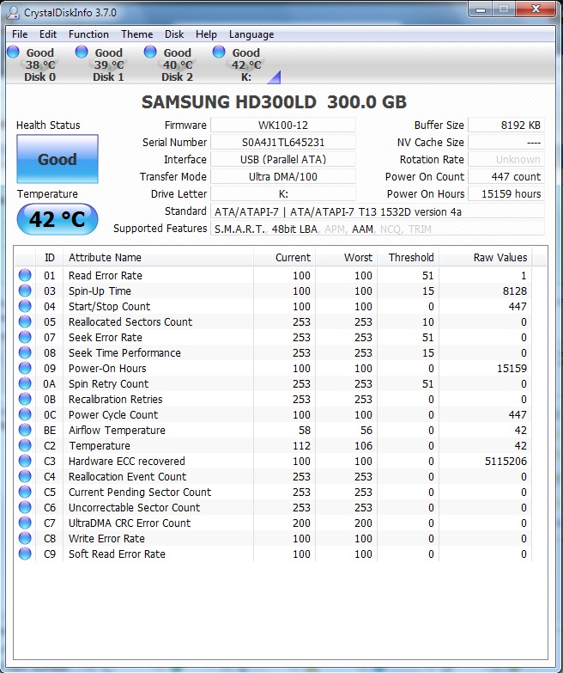The width and height of the screenshot is (563, 673).
Task: Click status orb for UltraDMA CRC Error Count
Action: pyautogui.click(x=25, y=523)
